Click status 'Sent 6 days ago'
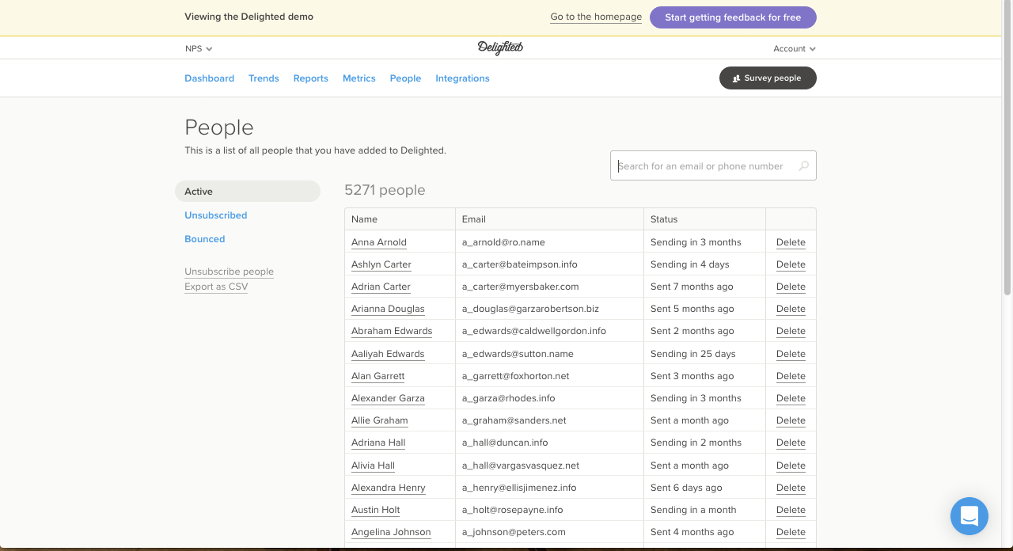Screen dimensions: 1013x551 pyautogui.click(x=686, y=488)
